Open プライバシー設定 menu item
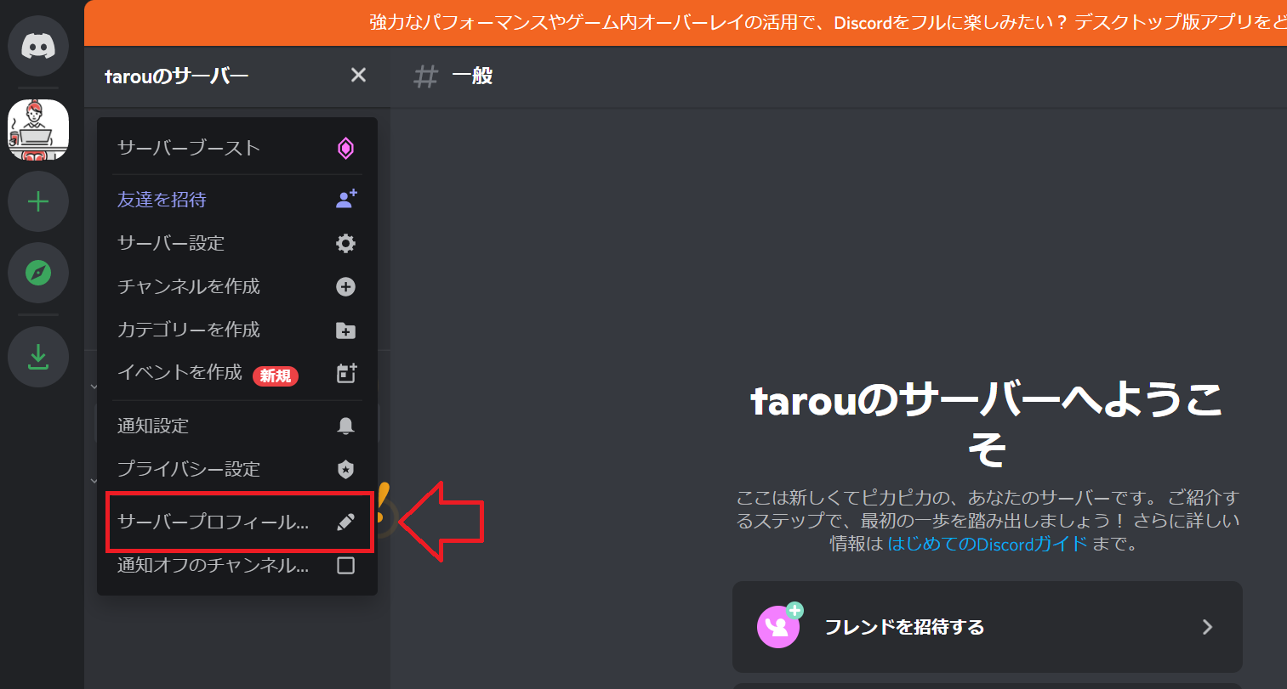Screen dimensions: 1287x689 click(237, 469)
